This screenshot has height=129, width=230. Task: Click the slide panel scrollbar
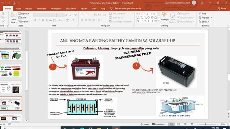tap(27, 71)
